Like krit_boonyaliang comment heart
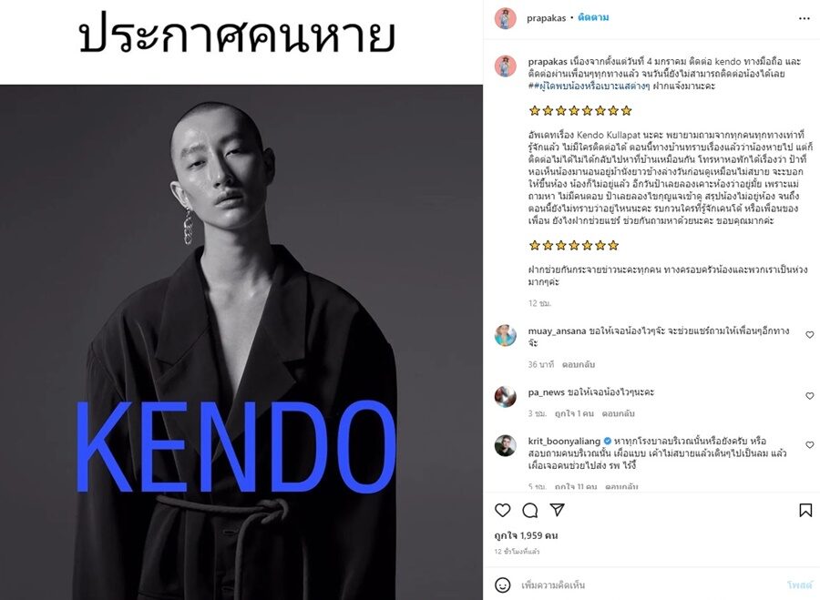The width and height of the screenshot is (820, 600). click(810, 445)
